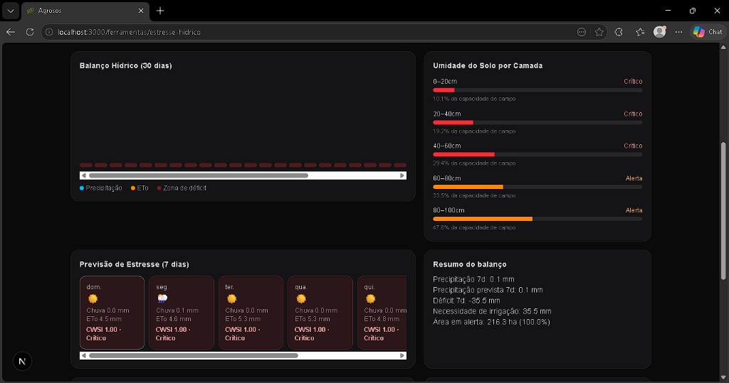Click the 60–80cm soil moisture bar

(x=537, y=187)
